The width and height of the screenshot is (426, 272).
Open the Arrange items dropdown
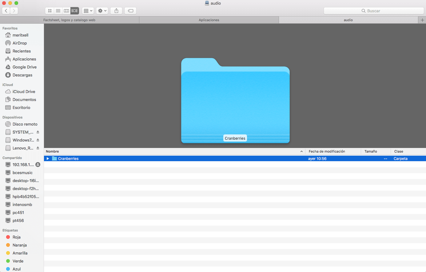88,11
